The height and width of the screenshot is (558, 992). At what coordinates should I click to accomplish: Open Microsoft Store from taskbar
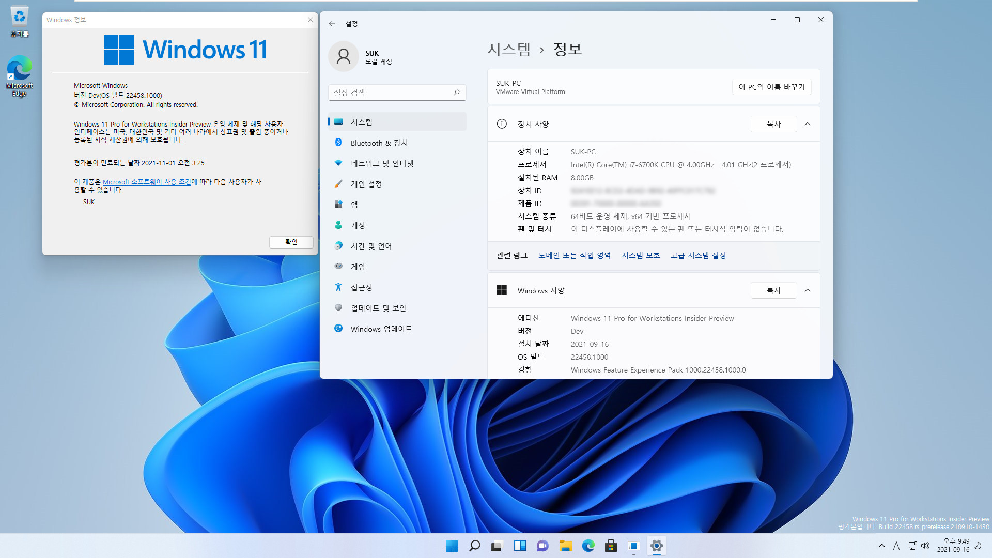[611, 546]
